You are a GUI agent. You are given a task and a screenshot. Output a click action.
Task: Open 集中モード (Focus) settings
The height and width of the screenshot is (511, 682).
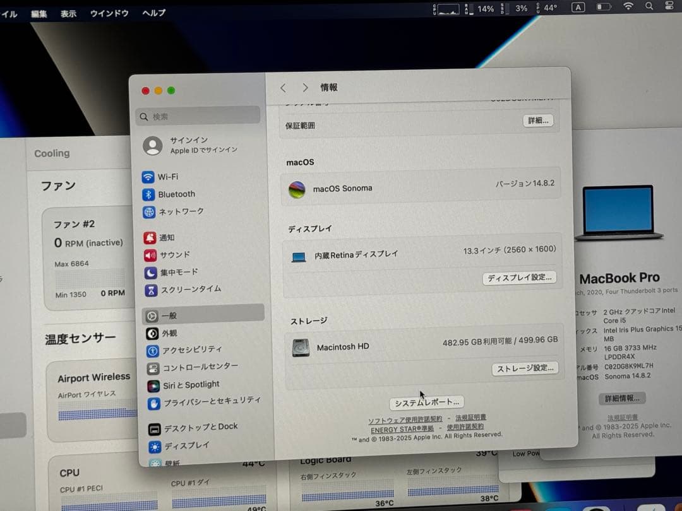[179, 273]
